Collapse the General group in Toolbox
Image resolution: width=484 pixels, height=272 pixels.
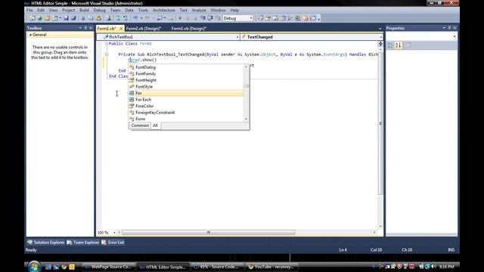(30, 35)
